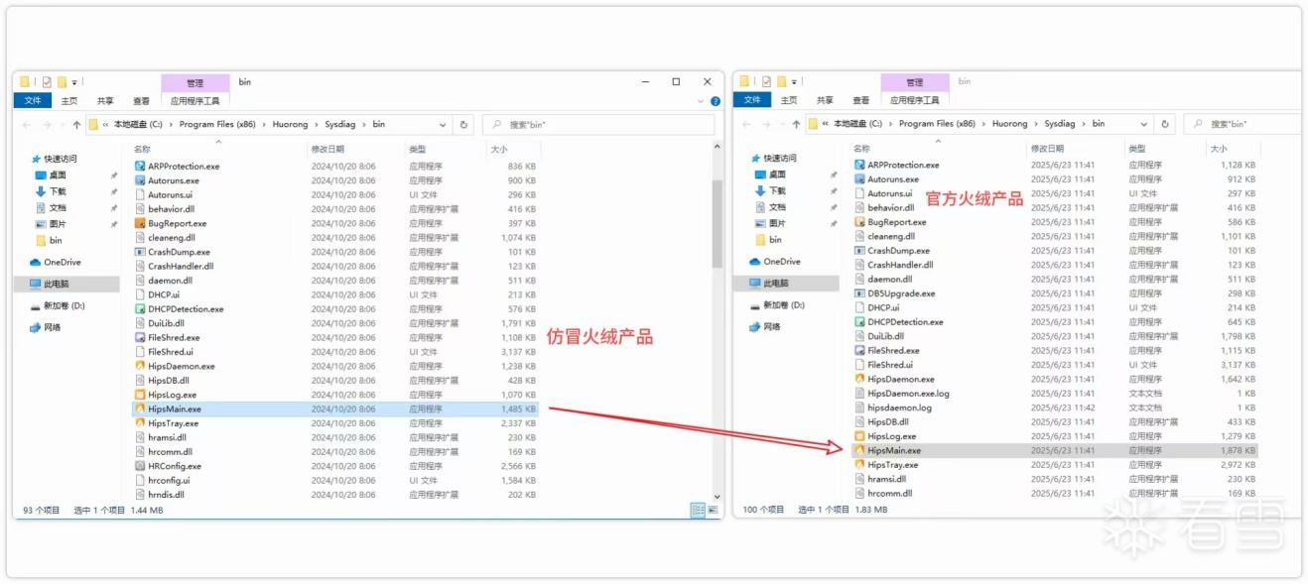Click HipsMain.exe icon in right window
Viewport: 1308px width, 584px height.
859,450
